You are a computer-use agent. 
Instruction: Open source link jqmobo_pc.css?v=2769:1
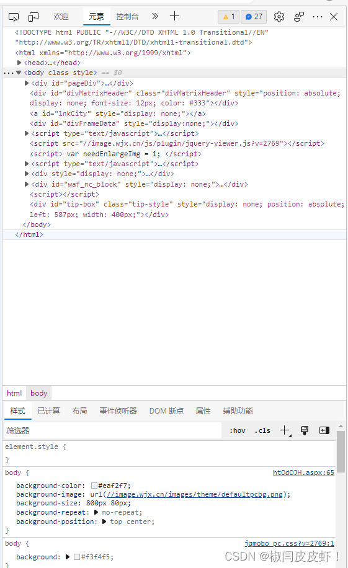289,543
